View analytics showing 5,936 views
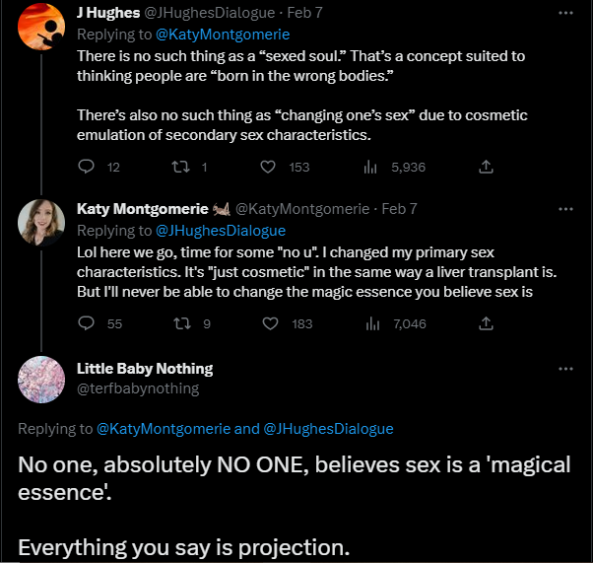 pyautogui.click(x=371, y=168)
